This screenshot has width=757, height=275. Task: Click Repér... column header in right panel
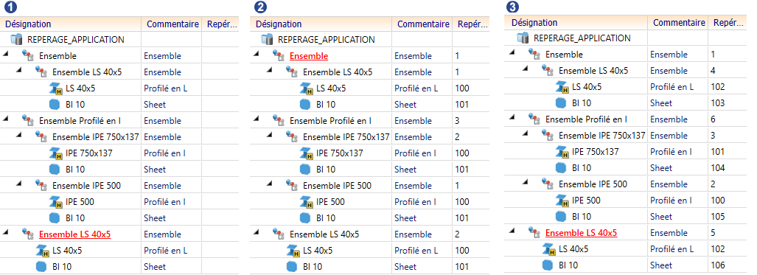pos(728,23)
